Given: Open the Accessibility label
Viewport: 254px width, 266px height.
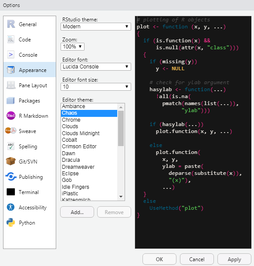Looking at the screenshot, I should click(33, 208).
